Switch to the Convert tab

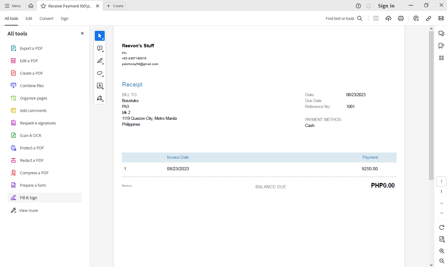tap(46, 19)
